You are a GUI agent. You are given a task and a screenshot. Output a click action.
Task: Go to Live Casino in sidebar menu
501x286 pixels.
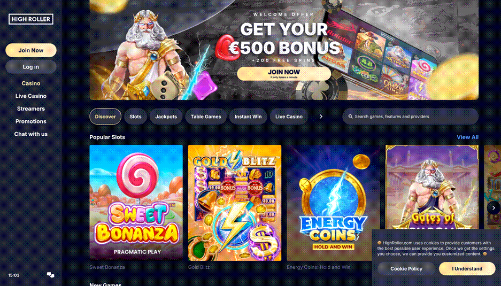(x=31, y=96)
